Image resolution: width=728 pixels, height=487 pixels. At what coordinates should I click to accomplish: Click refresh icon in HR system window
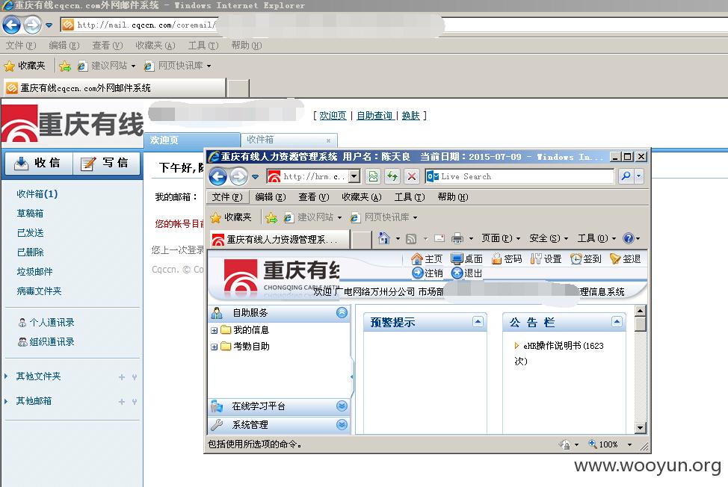coord(392,176)
